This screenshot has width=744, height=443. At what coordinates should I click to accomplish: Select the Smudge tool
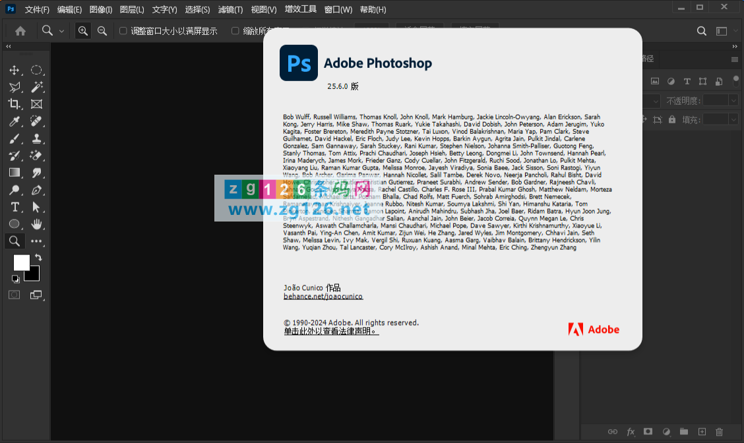pyautogui.click(x=36, y=173)
